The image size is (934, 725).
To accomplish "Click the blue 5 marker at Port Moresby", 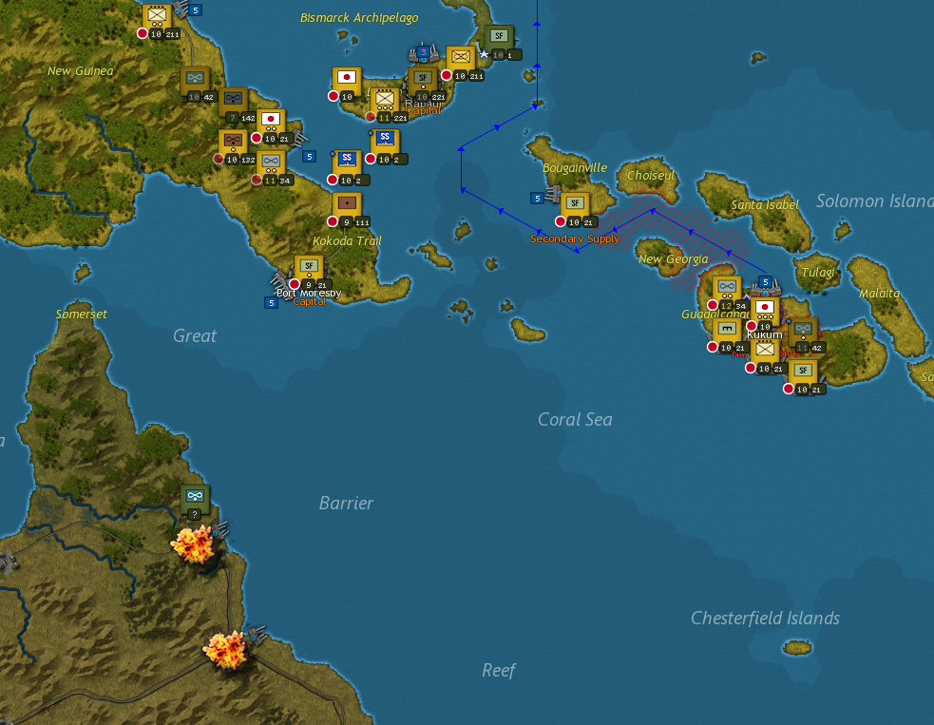I will pos(271,303).
